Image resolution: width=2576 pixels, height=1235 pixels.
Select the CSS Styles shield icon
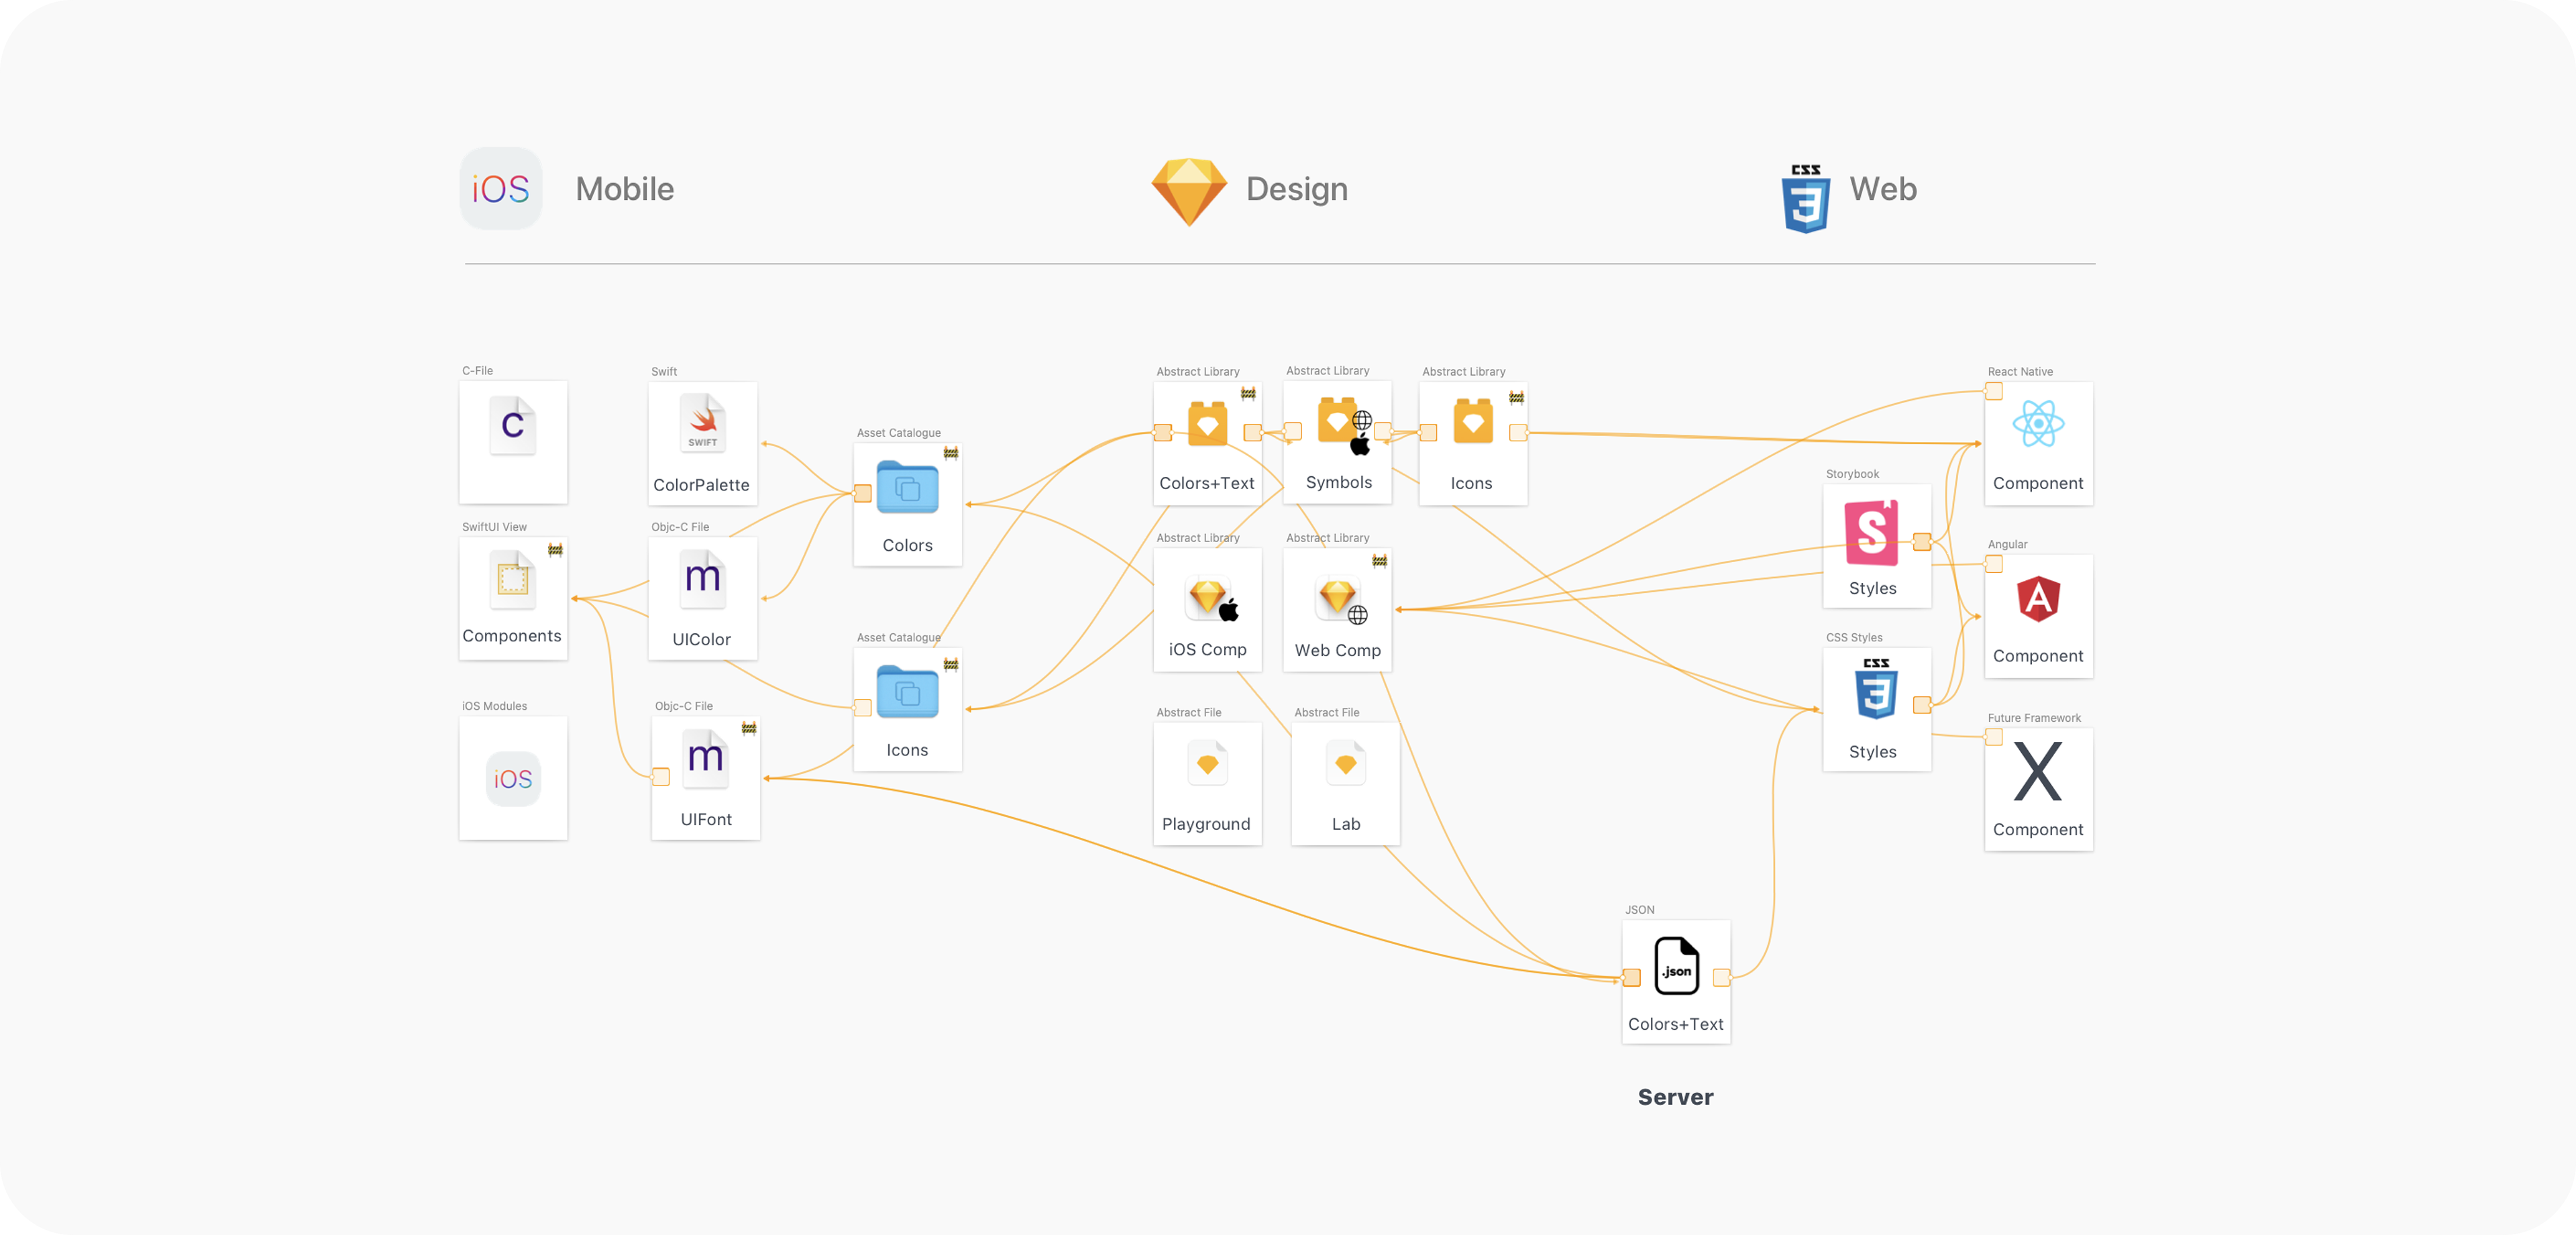click(1876, 689)
